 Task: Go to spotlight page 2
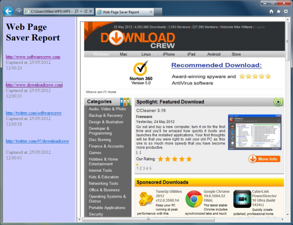[x=141, y=168]
